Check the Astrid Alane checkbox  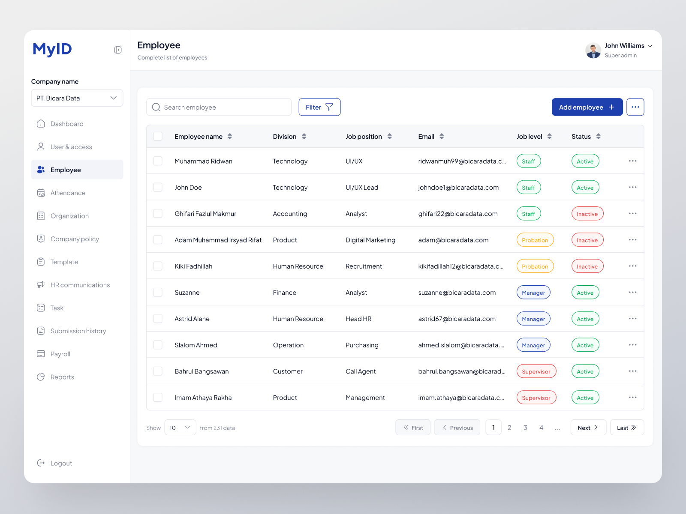158,319
